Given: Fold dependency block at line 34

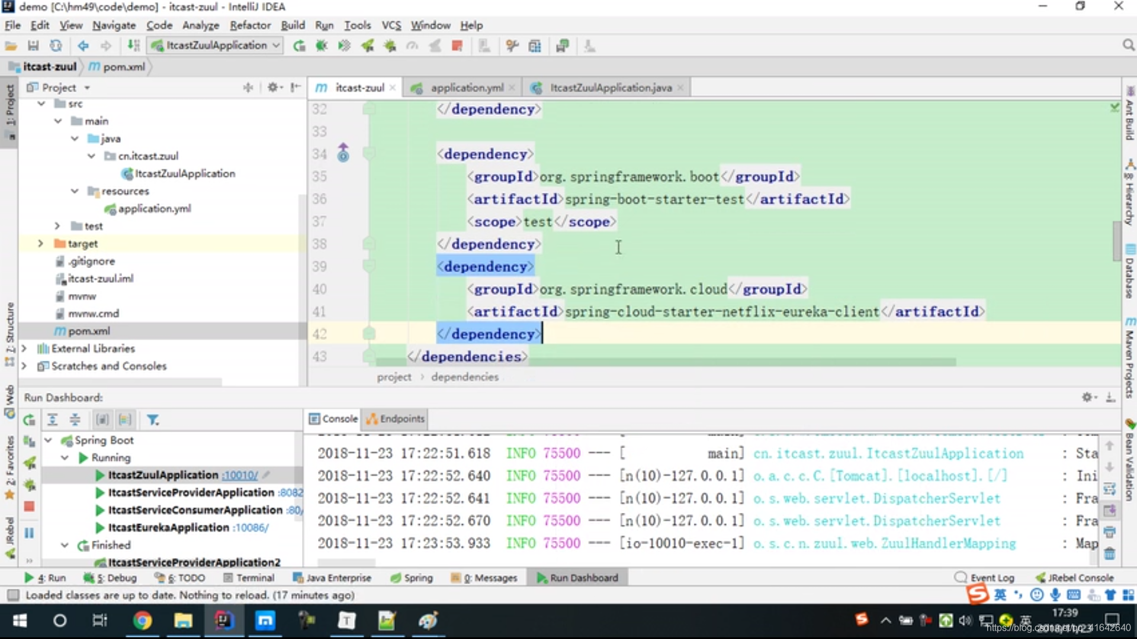Looking at the screenshot, I should [x=368, y=154].
